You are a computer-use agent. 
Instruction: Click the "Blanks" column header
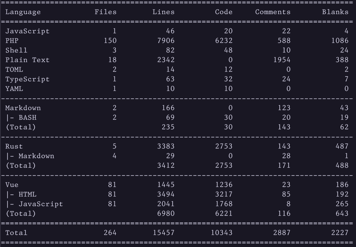coord(335,12)
